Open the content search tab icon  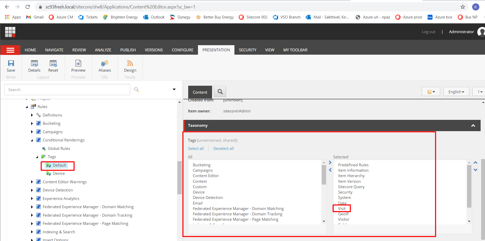pyautogui.click(x=220, y=92)
